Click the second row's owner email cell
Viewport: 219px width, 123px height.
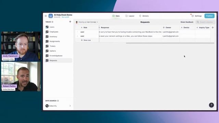(x=171, y=36)
